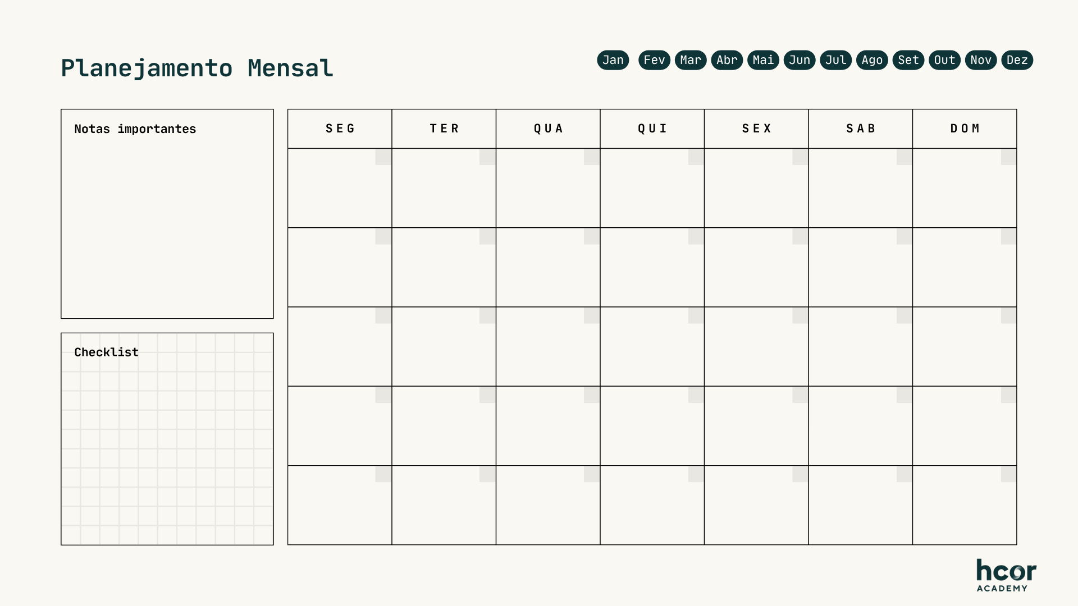
Task: Select the SAB column header
Action: click(861, 128)
